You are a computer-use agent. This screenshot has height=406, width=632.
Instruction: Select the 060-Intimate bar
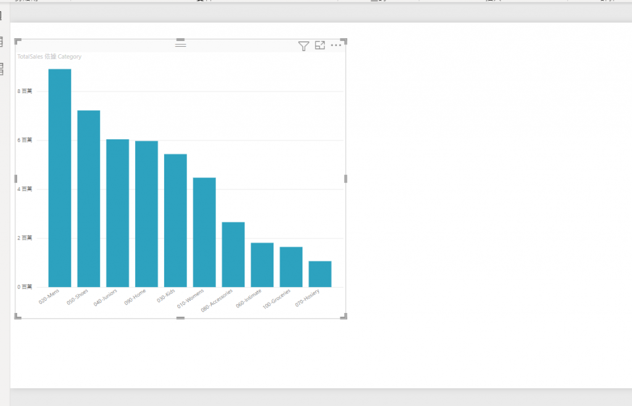(x=262, y=265)
